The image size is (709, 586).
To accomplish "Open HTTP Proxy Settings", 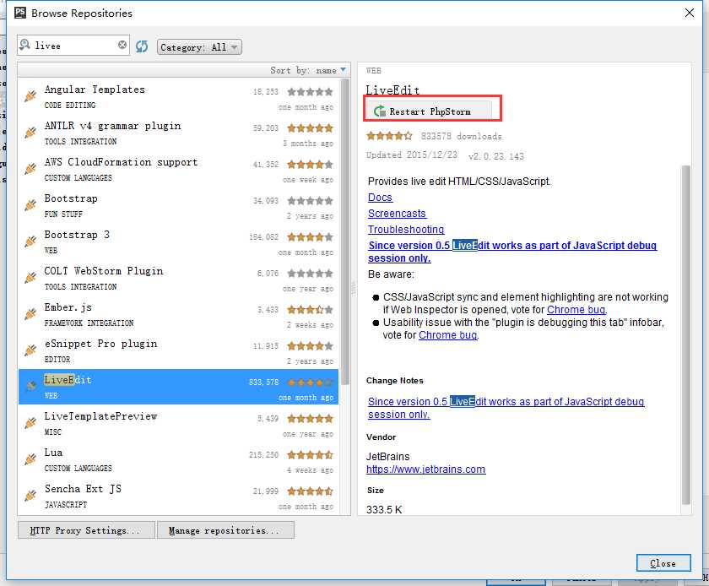I will 86,530.
